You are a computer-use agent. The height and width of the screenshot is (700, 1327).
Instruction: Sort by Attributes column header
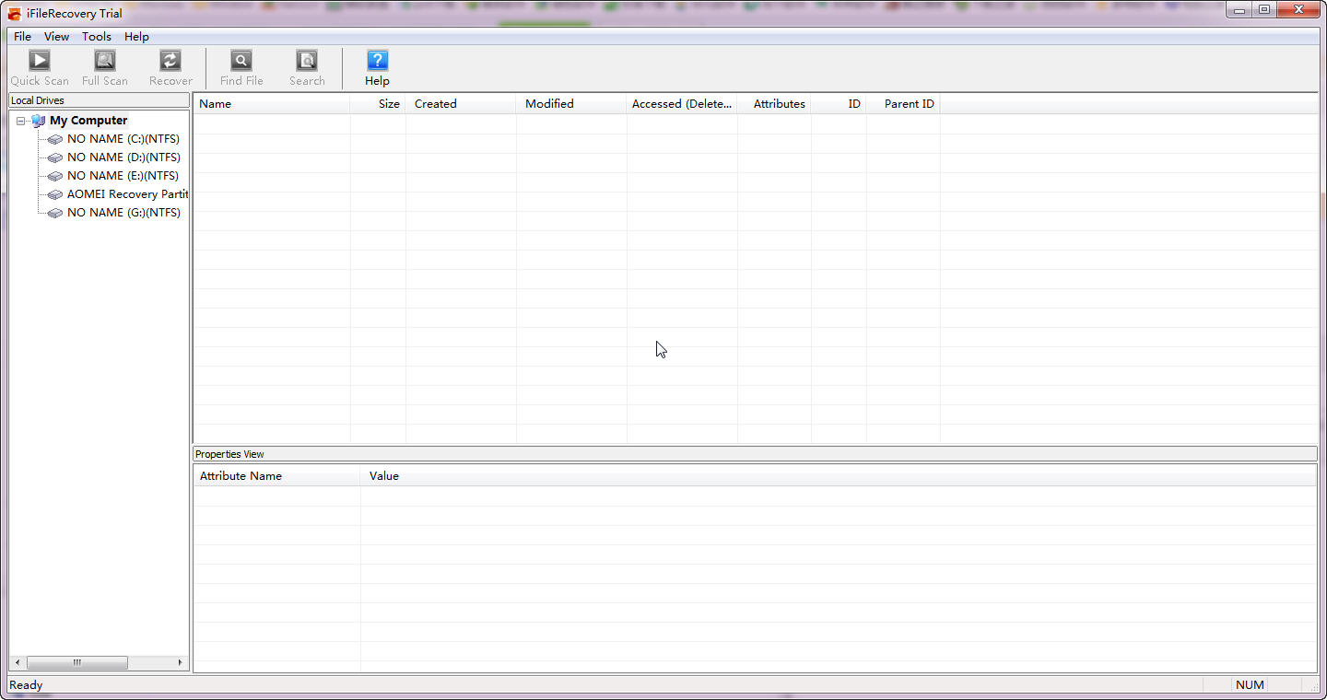point(774,103)
